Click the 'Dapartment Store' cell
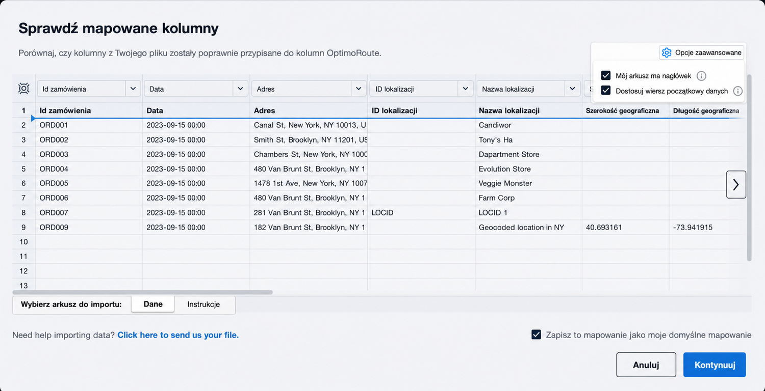 coord(528,154)
